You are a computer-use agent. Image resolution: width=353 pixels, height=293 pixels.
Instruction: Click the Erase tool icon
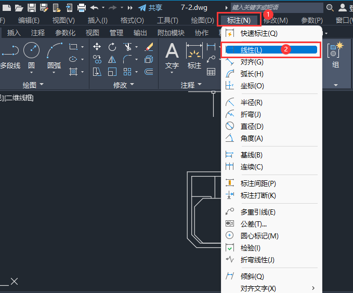(149, 47)
